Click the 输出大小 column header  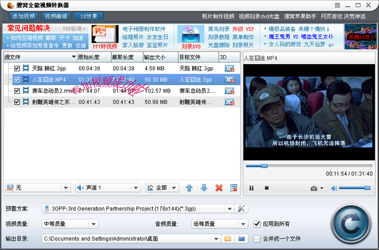pos(161,57)
